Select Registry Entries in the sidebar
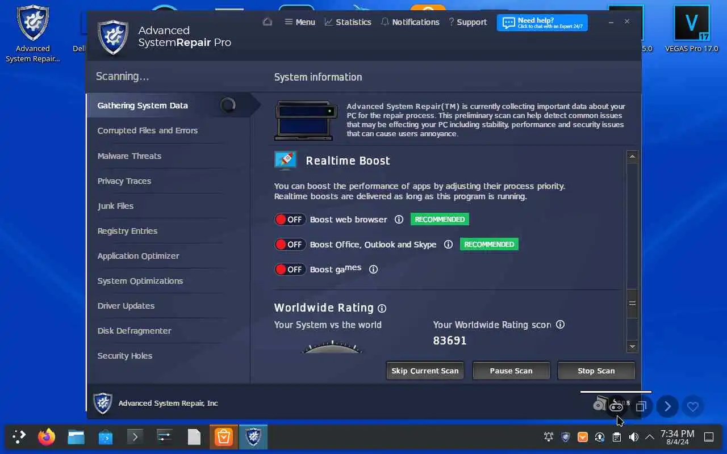Image resolution: width=727 pixels, height=454 pixels. [x=127, y=231]
